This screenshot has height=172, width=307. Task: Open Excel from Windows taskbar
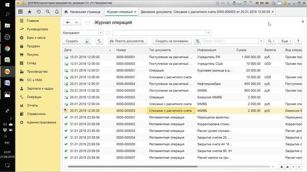[x=8, y=60]
